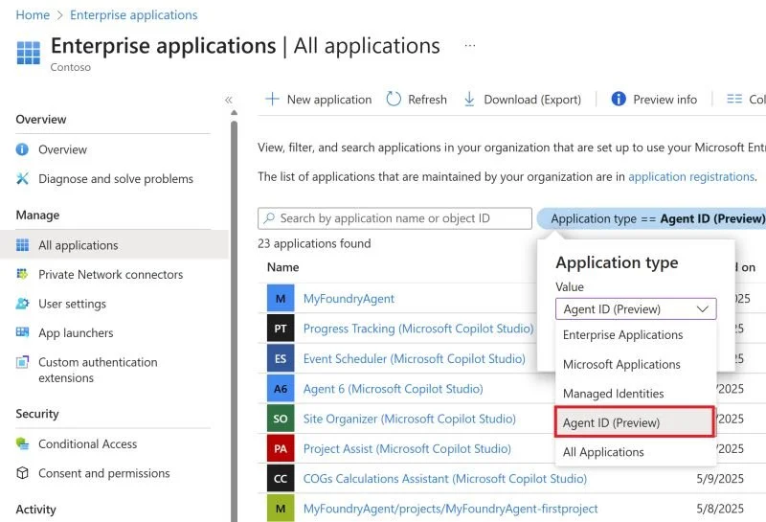Click the blue Preview info icon
This screenshot has height=522, width=766.
click(619, 100)
